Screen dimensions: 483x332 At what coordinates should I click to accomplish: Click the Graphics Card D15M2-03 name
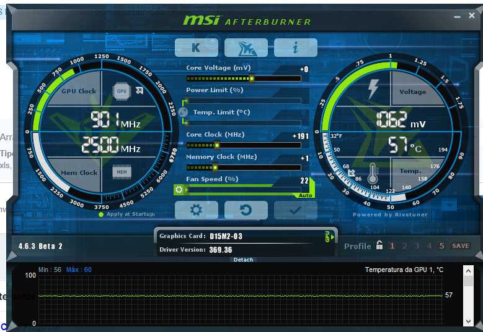click(226, 236)
